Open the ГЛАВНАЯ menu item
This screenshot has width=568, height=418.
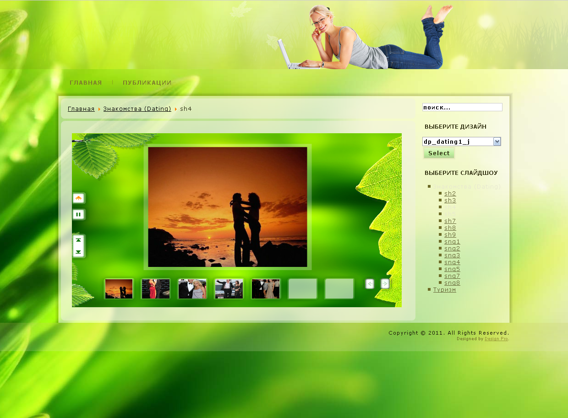click(x=86, y=83)
